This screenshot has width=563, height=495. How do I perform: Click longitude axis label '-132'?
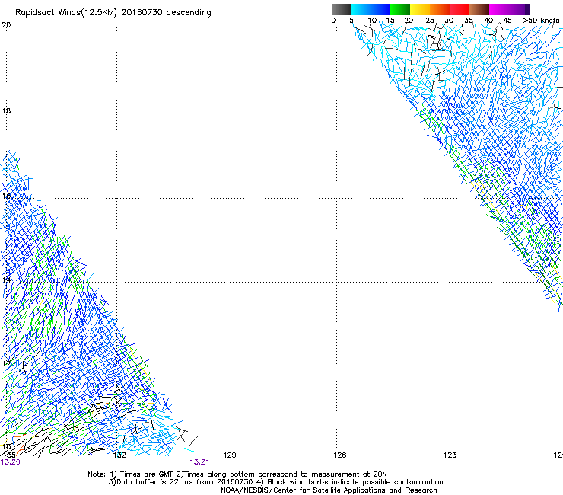click(117, 455)
